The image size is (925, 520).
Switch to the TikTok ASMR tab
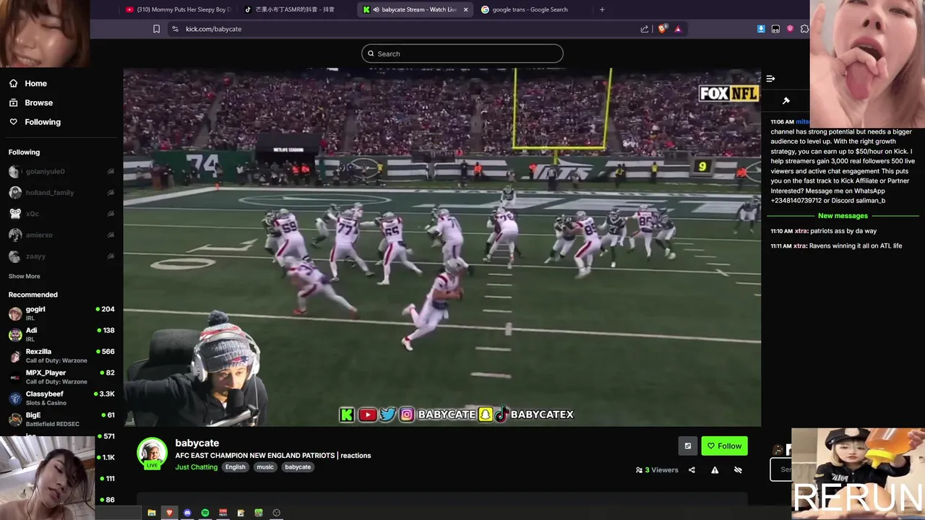click(x=295, y=9)
